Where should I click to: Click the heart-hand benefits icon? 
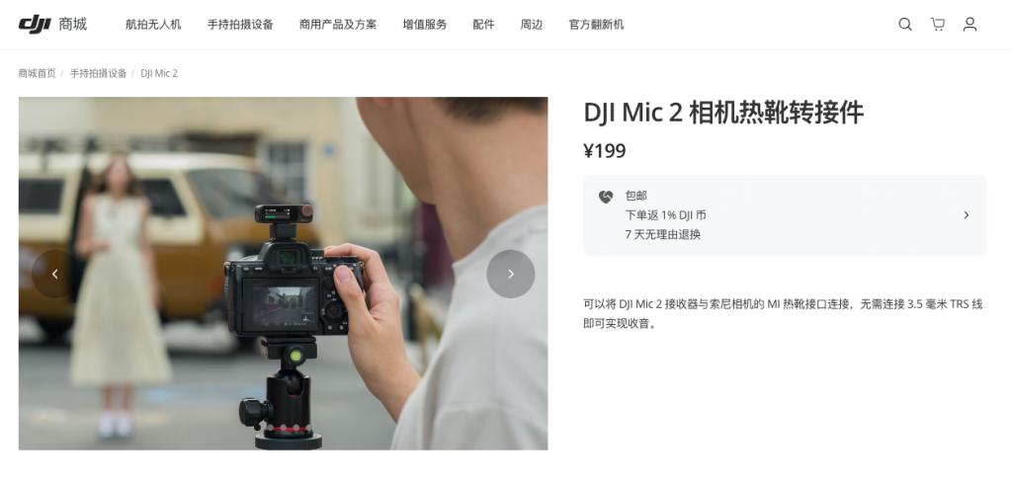[606, 197]
